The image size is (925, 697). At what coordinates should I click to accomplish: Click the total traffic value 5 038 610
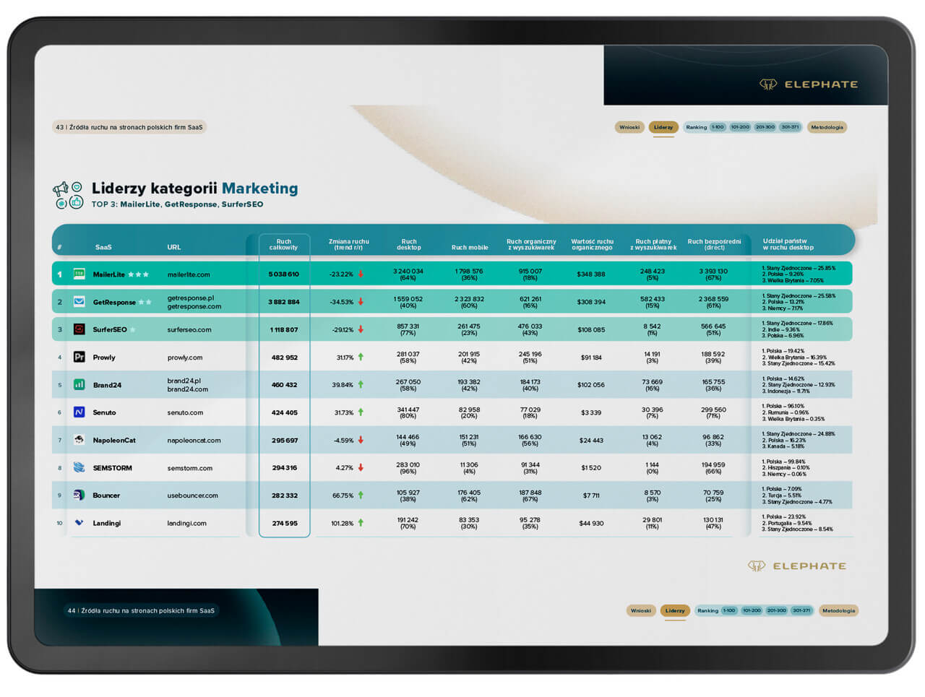pyautogui.click(x=284, y=274)
